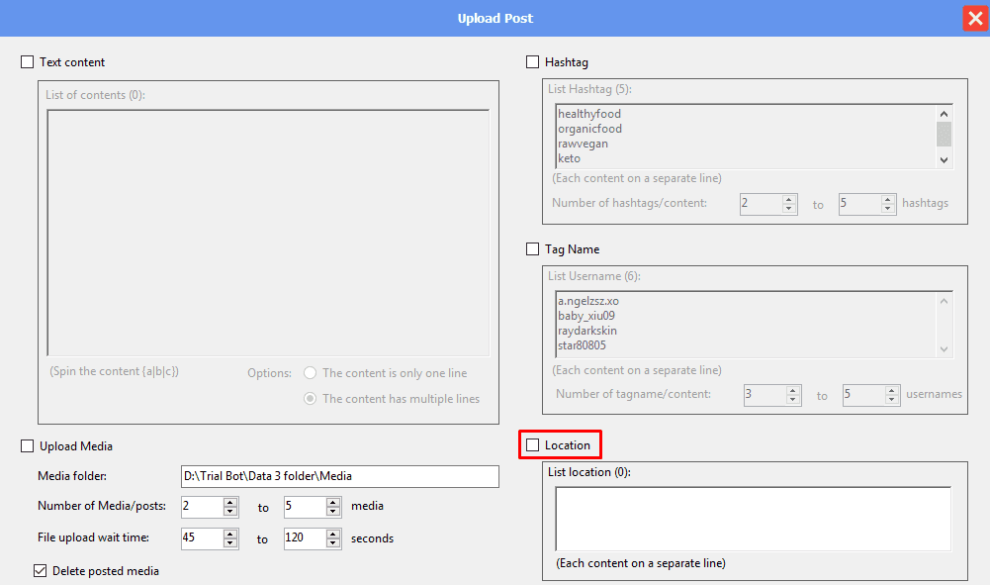The image size is (990, 585).
Task: Check the Location checkbox
Action: [x=533, y=445]
